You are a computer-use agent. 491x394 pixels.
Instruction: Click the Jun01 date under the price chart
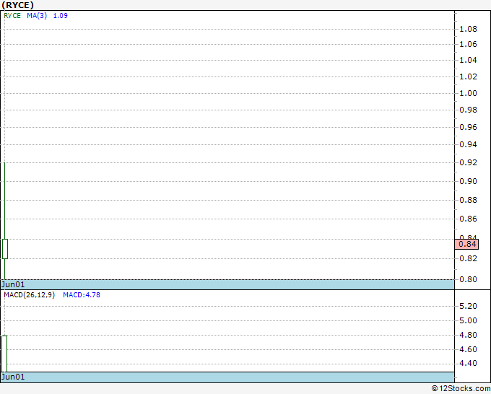(13, 284)
